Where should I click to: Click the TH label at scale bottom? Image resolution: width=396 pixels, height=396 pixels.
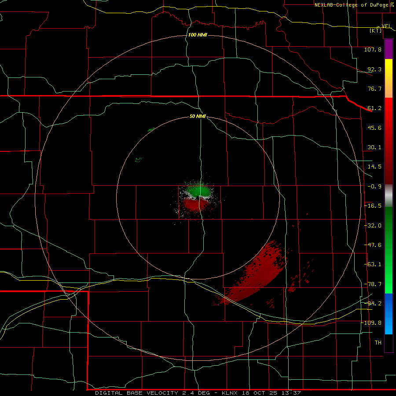coord(378,343)
